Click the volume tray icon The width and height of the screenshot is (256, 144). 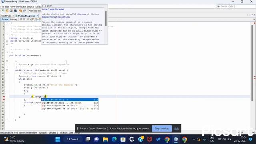point(224,139)
